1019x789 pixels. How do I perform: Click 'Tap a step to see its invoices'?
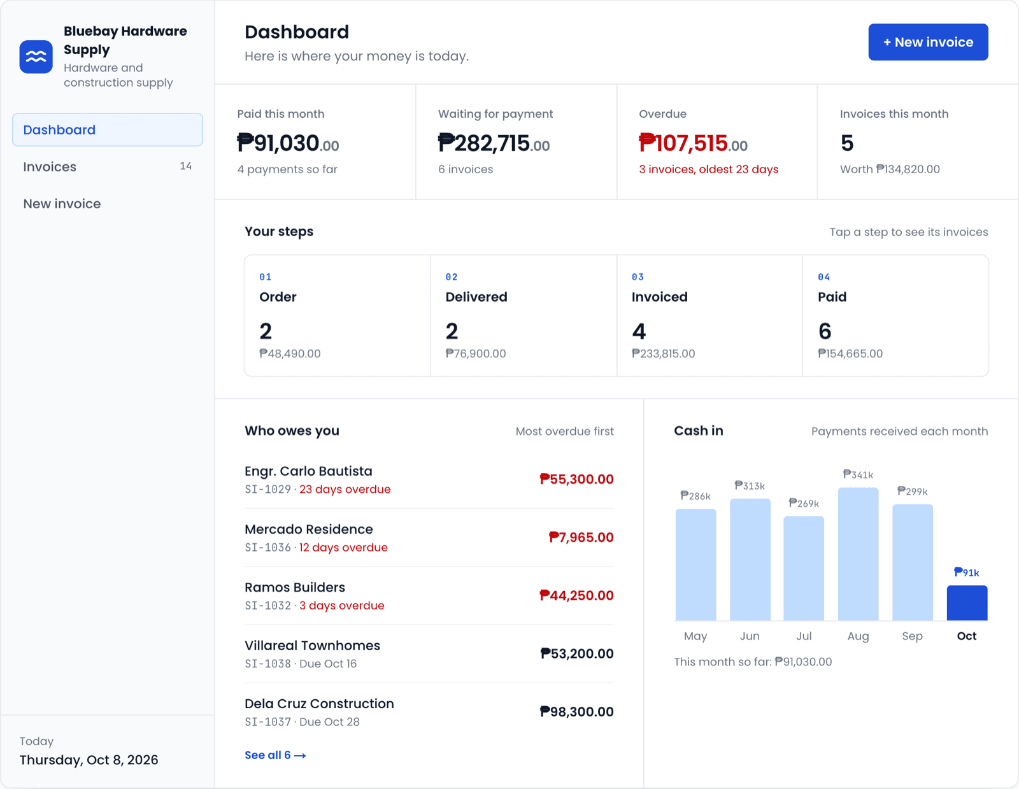tap(909, 232)
